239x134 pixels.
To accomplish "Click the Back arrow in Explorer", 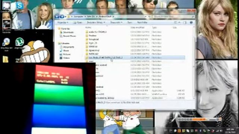I will tap(57, 16).
